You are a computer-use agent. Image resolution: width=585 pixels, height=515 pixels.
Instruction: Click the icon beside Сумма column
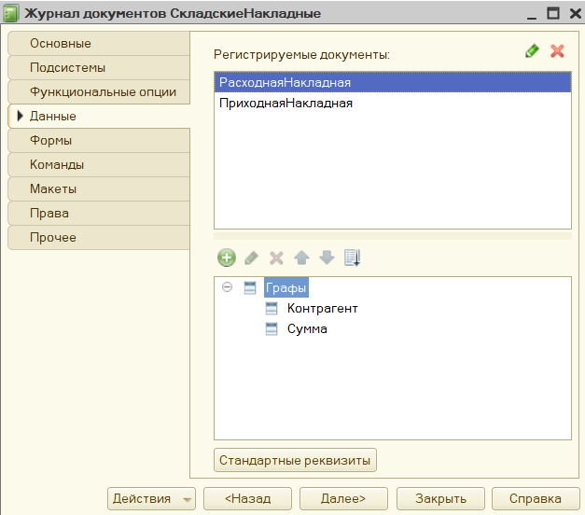pos(272,328)
